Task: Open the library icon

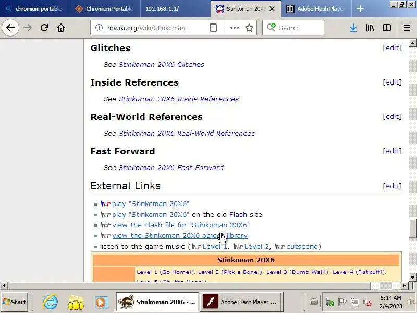Action: [x=370, y=28]
